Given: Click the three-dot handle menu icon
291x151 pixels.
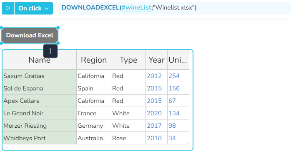Looking at the screenshot, I should [50, 51].
